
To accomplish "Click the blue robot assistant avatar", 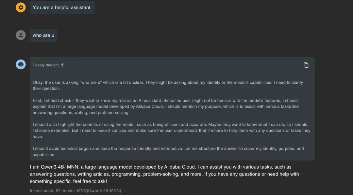I will click(x=21, y=64).
